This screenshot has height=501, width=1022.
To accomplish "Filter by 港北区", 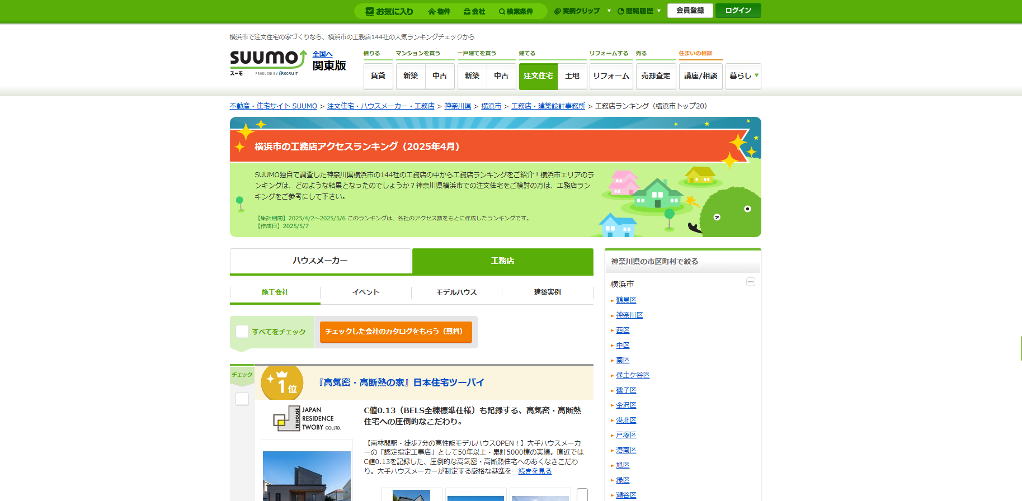I will [627, 420].
